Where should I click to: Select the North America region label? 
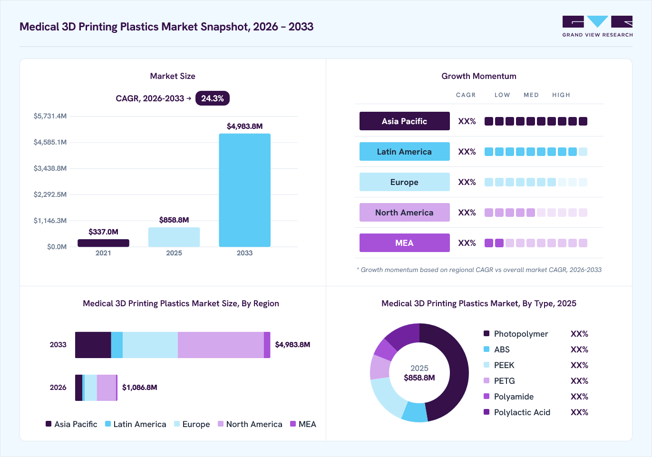(x=404, y=213)
